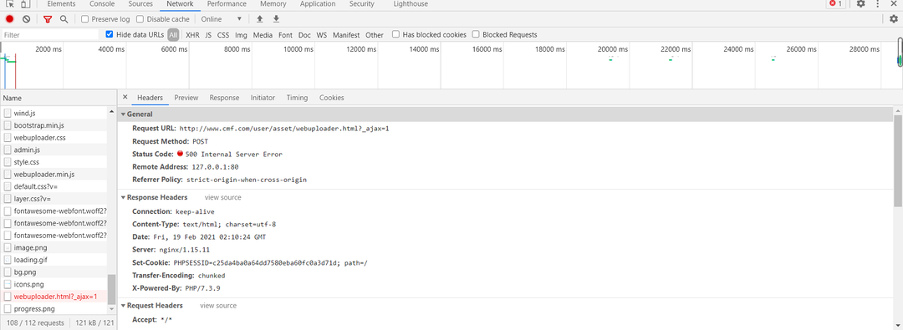Open the Application panel

pyautogui.click(x=319, y=4)
